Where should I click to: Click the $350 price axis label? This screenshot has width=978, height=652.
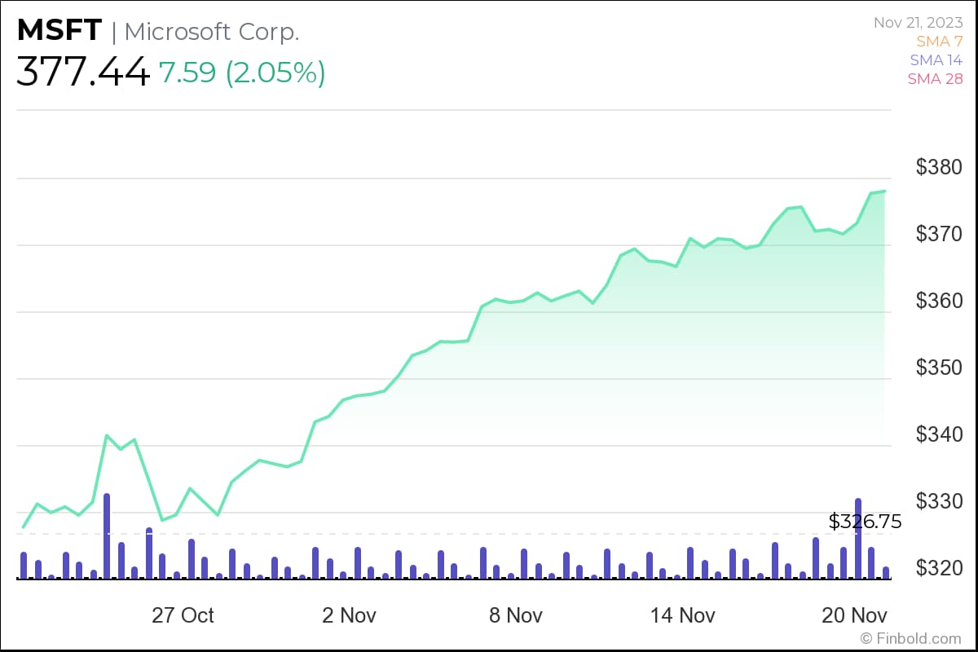point(939,368)
